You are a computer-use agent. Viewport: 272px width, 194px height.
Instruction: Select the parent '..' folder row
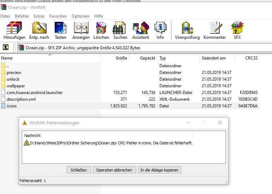130,66
